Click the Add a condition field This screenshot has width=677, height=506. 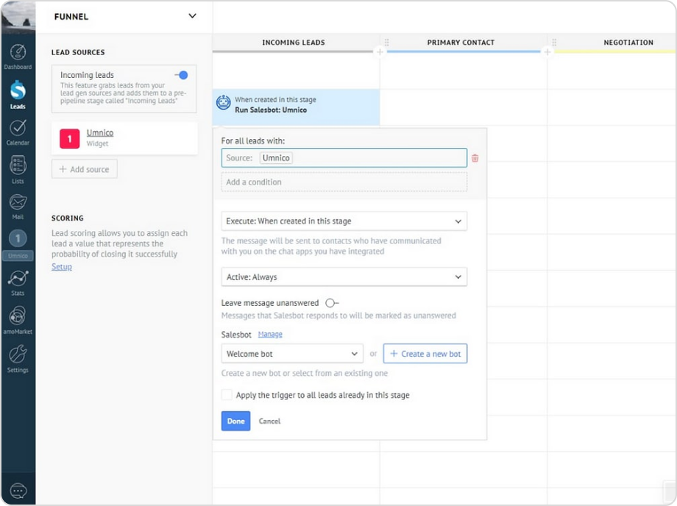click(x=344, y=182)
